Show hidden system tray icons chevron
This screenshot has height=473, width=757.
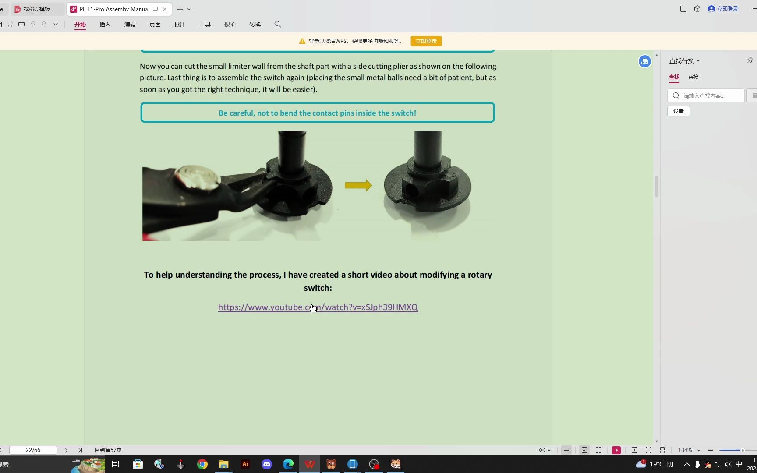pos(686,464)
